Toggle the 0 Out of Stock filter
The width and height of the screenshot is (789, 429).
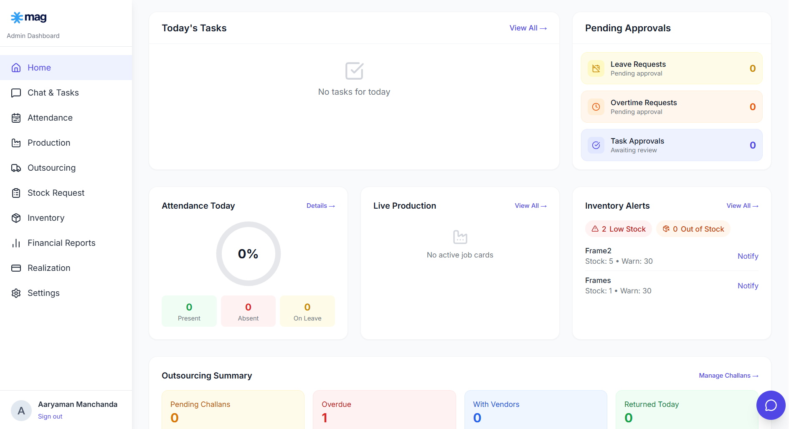point(693,229)
